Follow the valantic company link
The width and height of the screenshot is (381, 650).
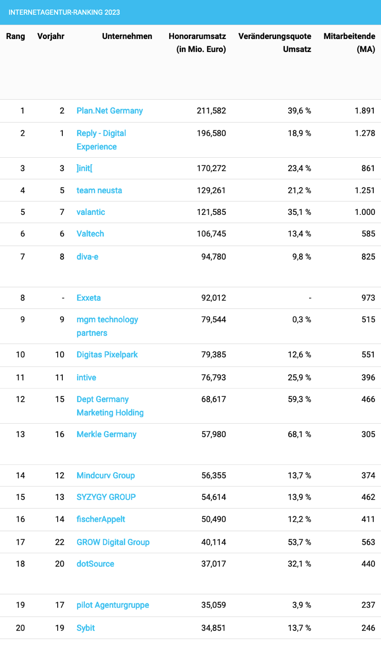point(90,212)
